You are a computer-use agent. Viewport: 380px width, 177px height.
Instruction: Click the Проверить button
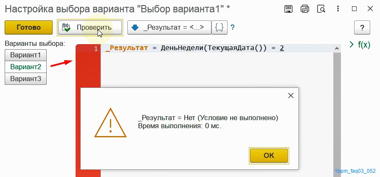pyautogui.click(x=90, y=27)
